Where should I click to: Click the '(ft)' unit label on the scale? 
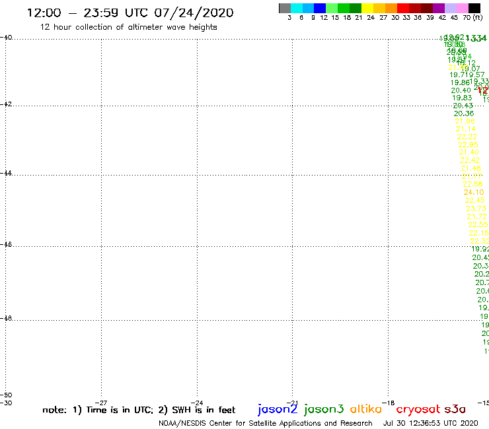[478, 18]
